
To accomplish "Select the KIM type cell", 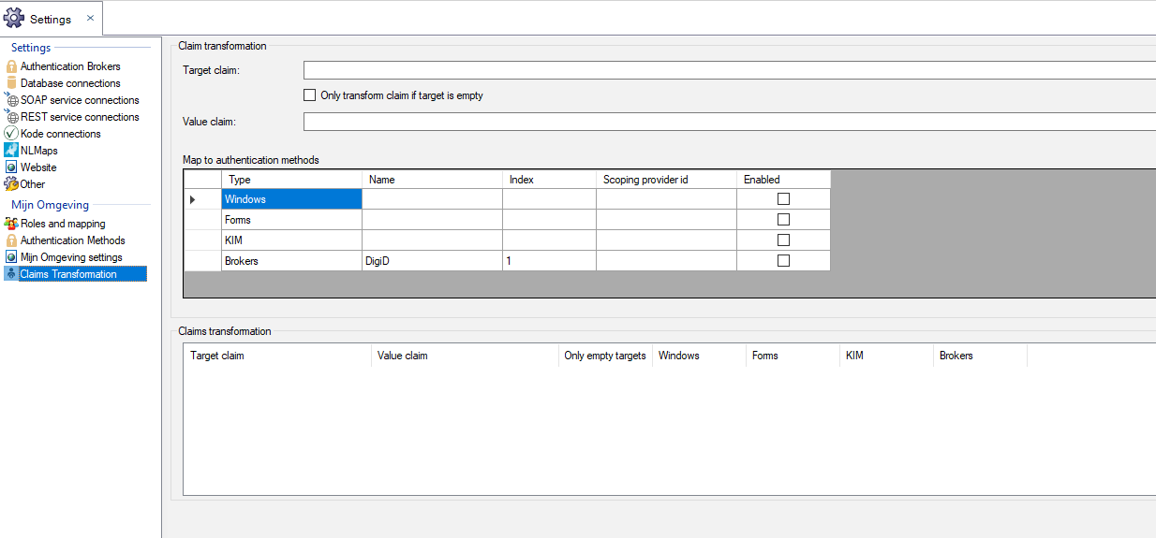I will click(x=291, y=240).
